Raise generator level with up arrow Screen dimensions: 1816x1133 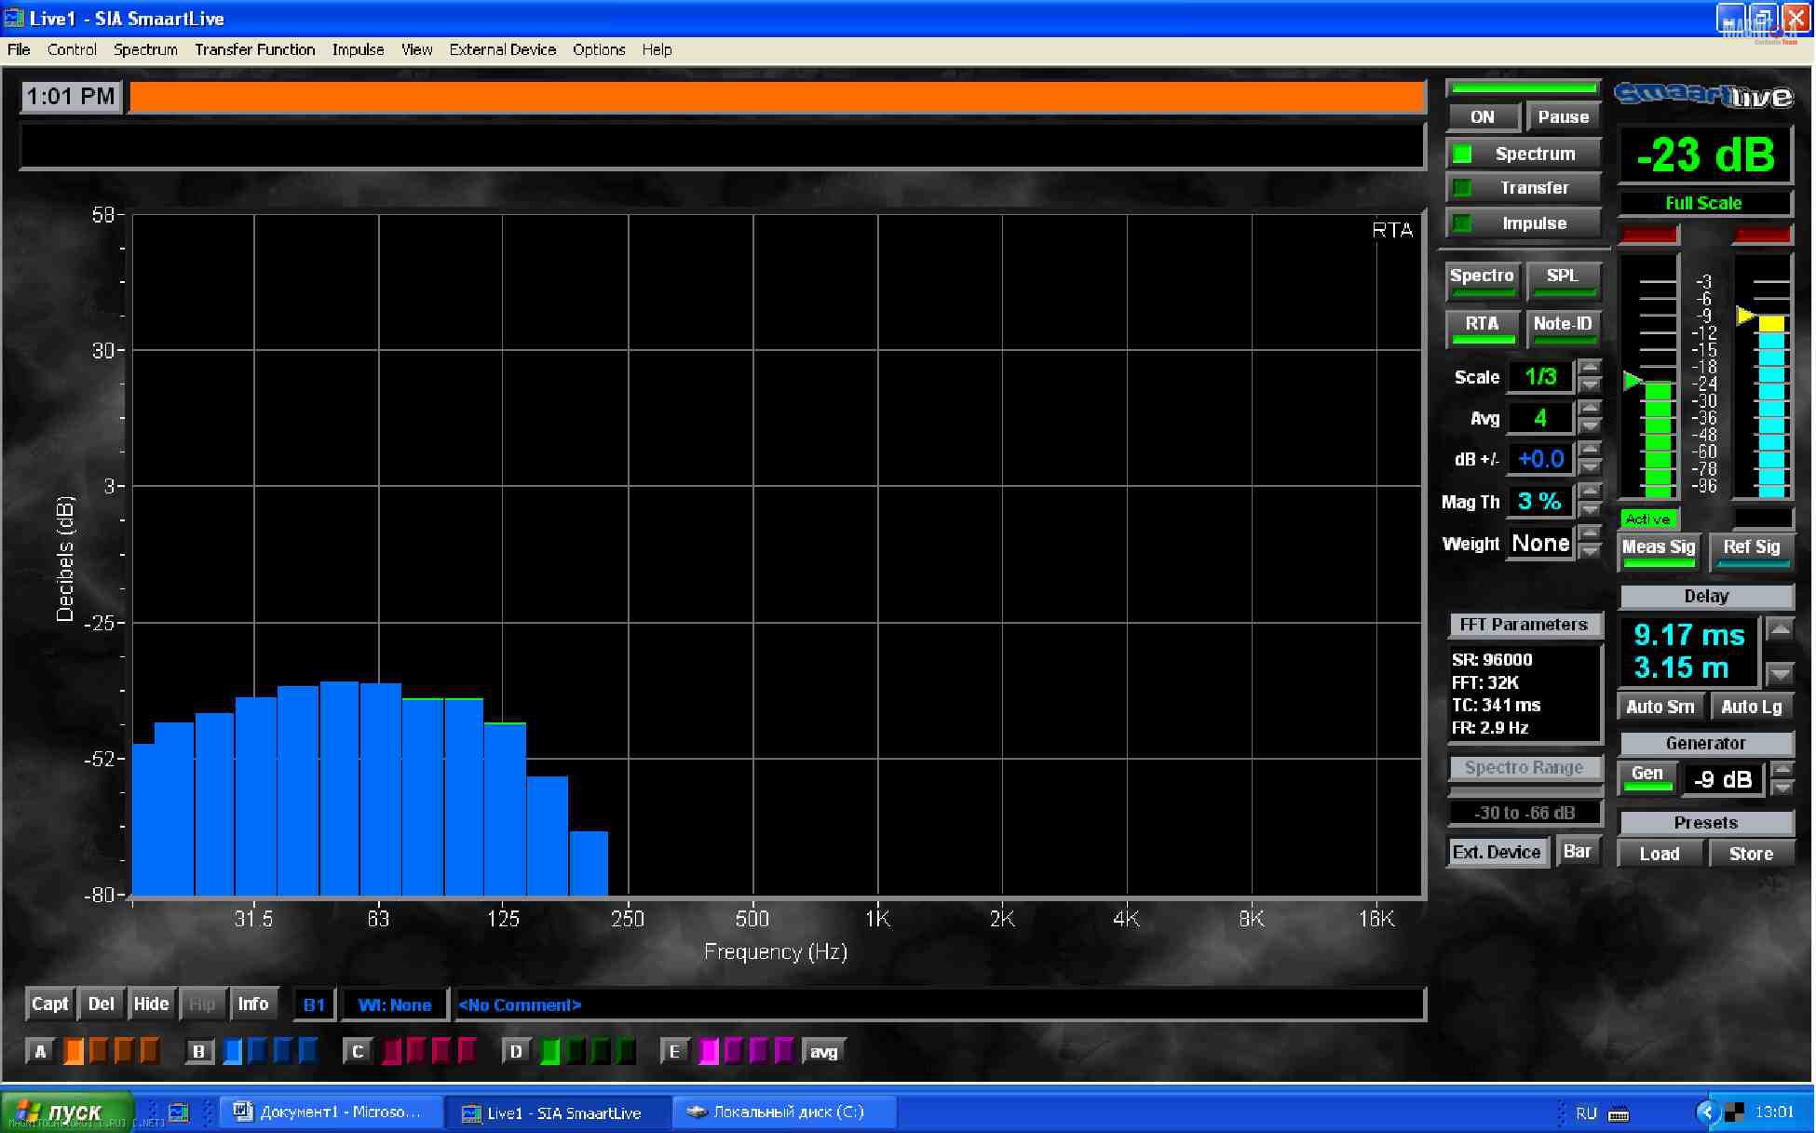coord(1782,770)
